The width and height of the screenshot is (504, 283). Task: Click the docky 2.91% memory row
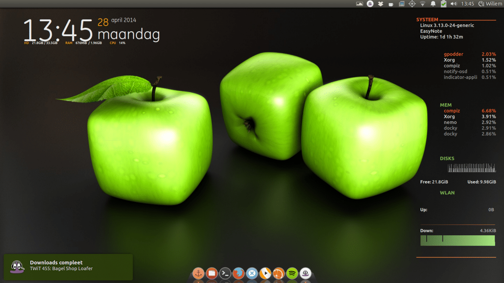click(x=470, y=128)
